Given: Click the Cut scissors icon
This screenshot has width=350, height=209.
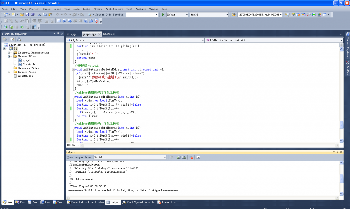Looking at the screenshot, I should (39, 15).
